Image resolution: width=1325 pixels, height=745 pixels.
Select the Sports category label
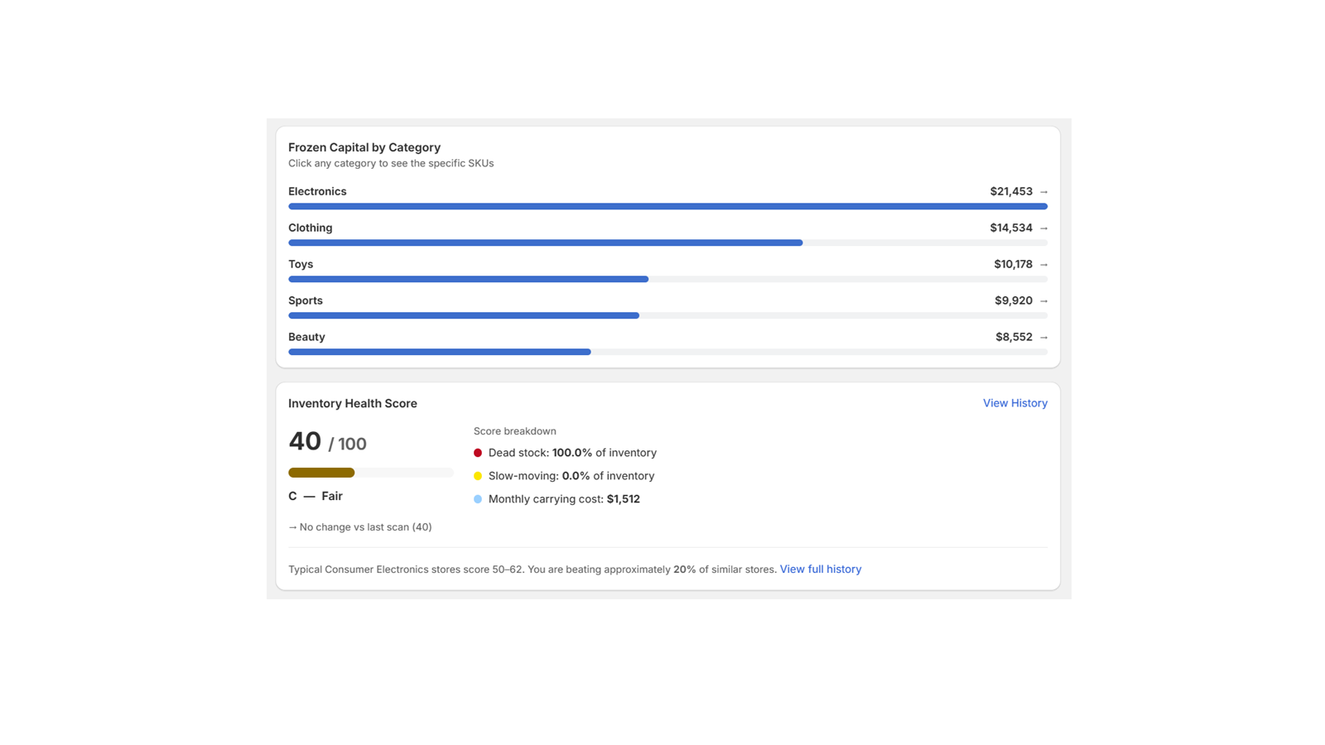click(x=306, y=300)
